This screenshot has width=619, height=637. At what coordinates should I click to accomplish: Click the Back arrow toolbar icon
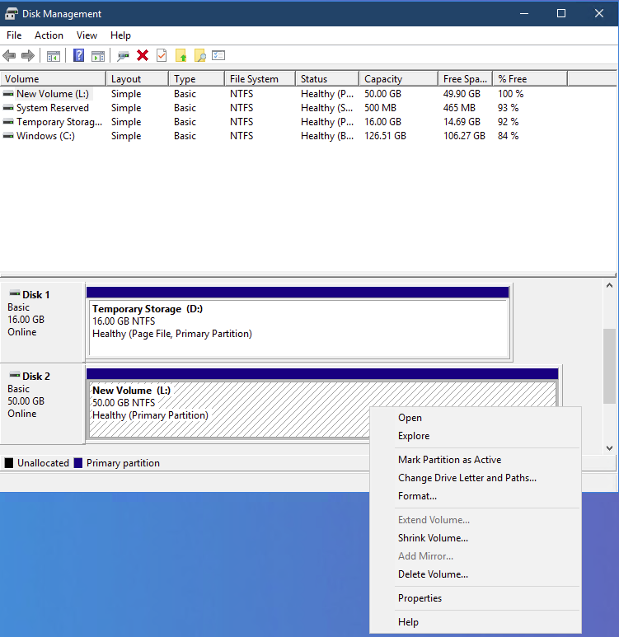(9, 56)
